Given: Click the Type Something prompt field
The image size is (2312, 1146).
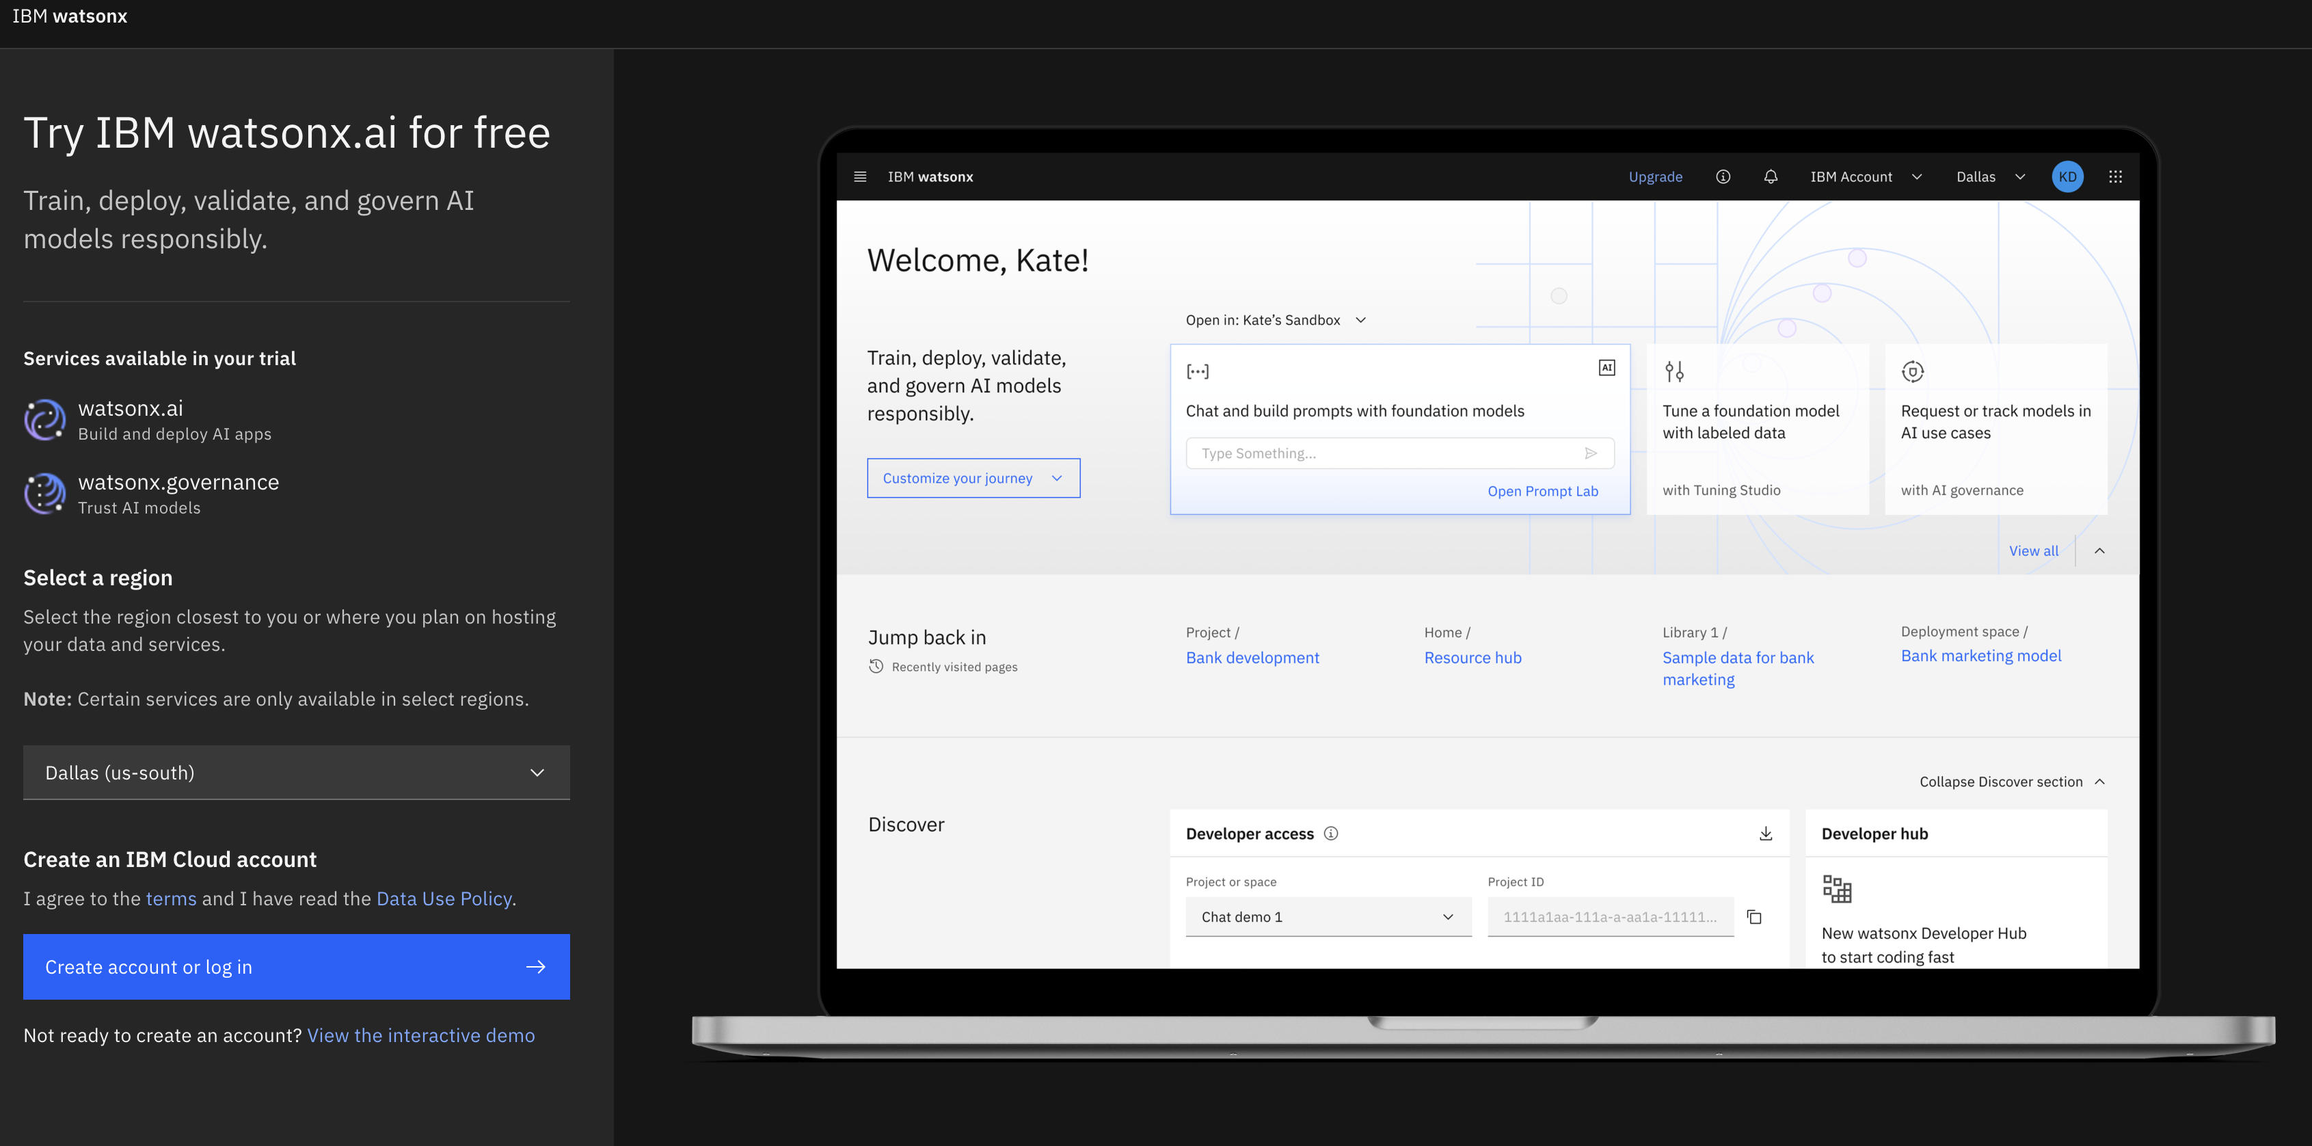Looking at the screenshot, I should point(1399,453).
